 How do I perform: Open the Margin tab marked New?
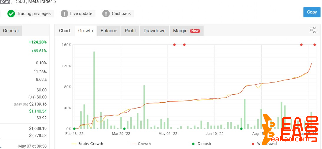coord(186,31)
